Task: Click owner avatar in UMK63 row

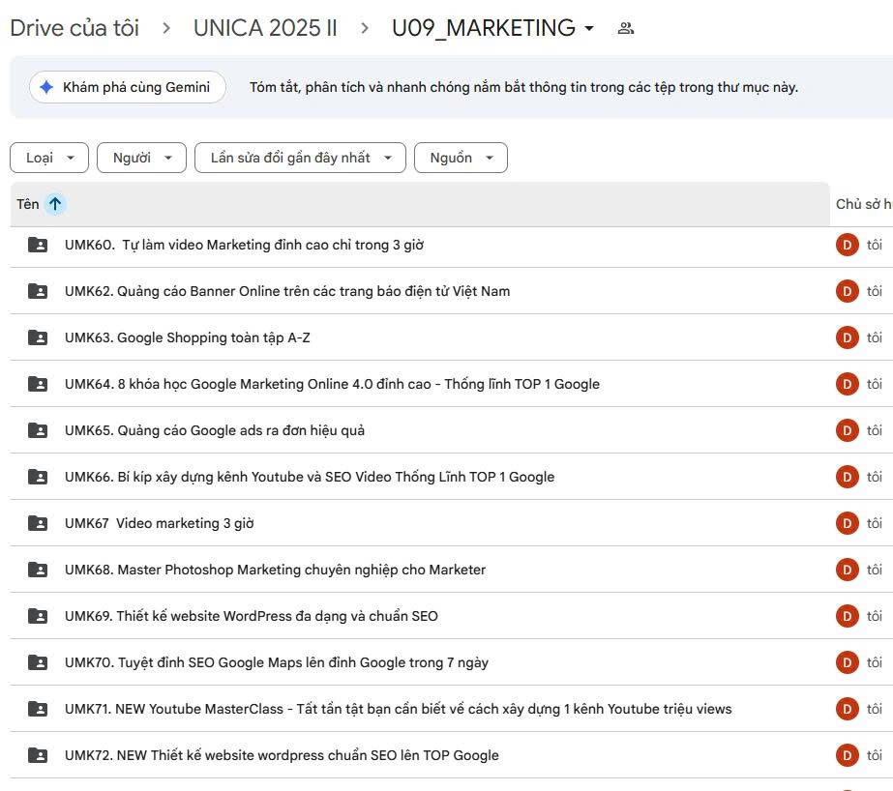Action: (x=847, y=337)
